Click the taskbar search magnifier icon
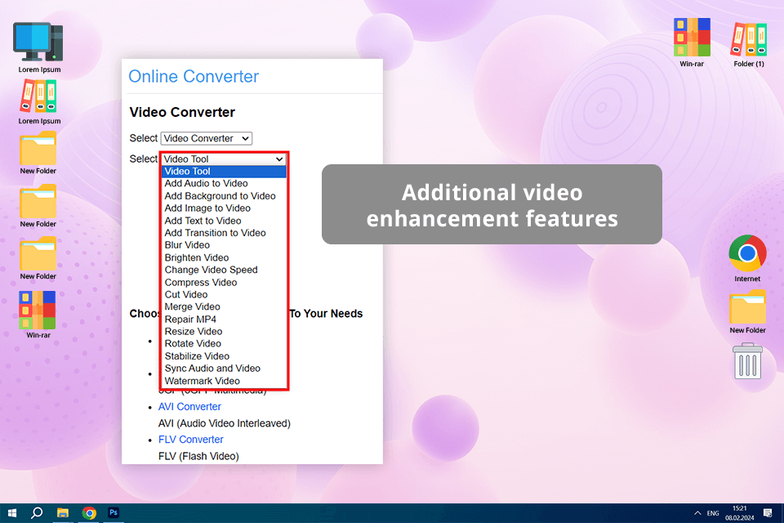Image resolution: width=784 pixels, height=523 pixels. coord(37,513)
